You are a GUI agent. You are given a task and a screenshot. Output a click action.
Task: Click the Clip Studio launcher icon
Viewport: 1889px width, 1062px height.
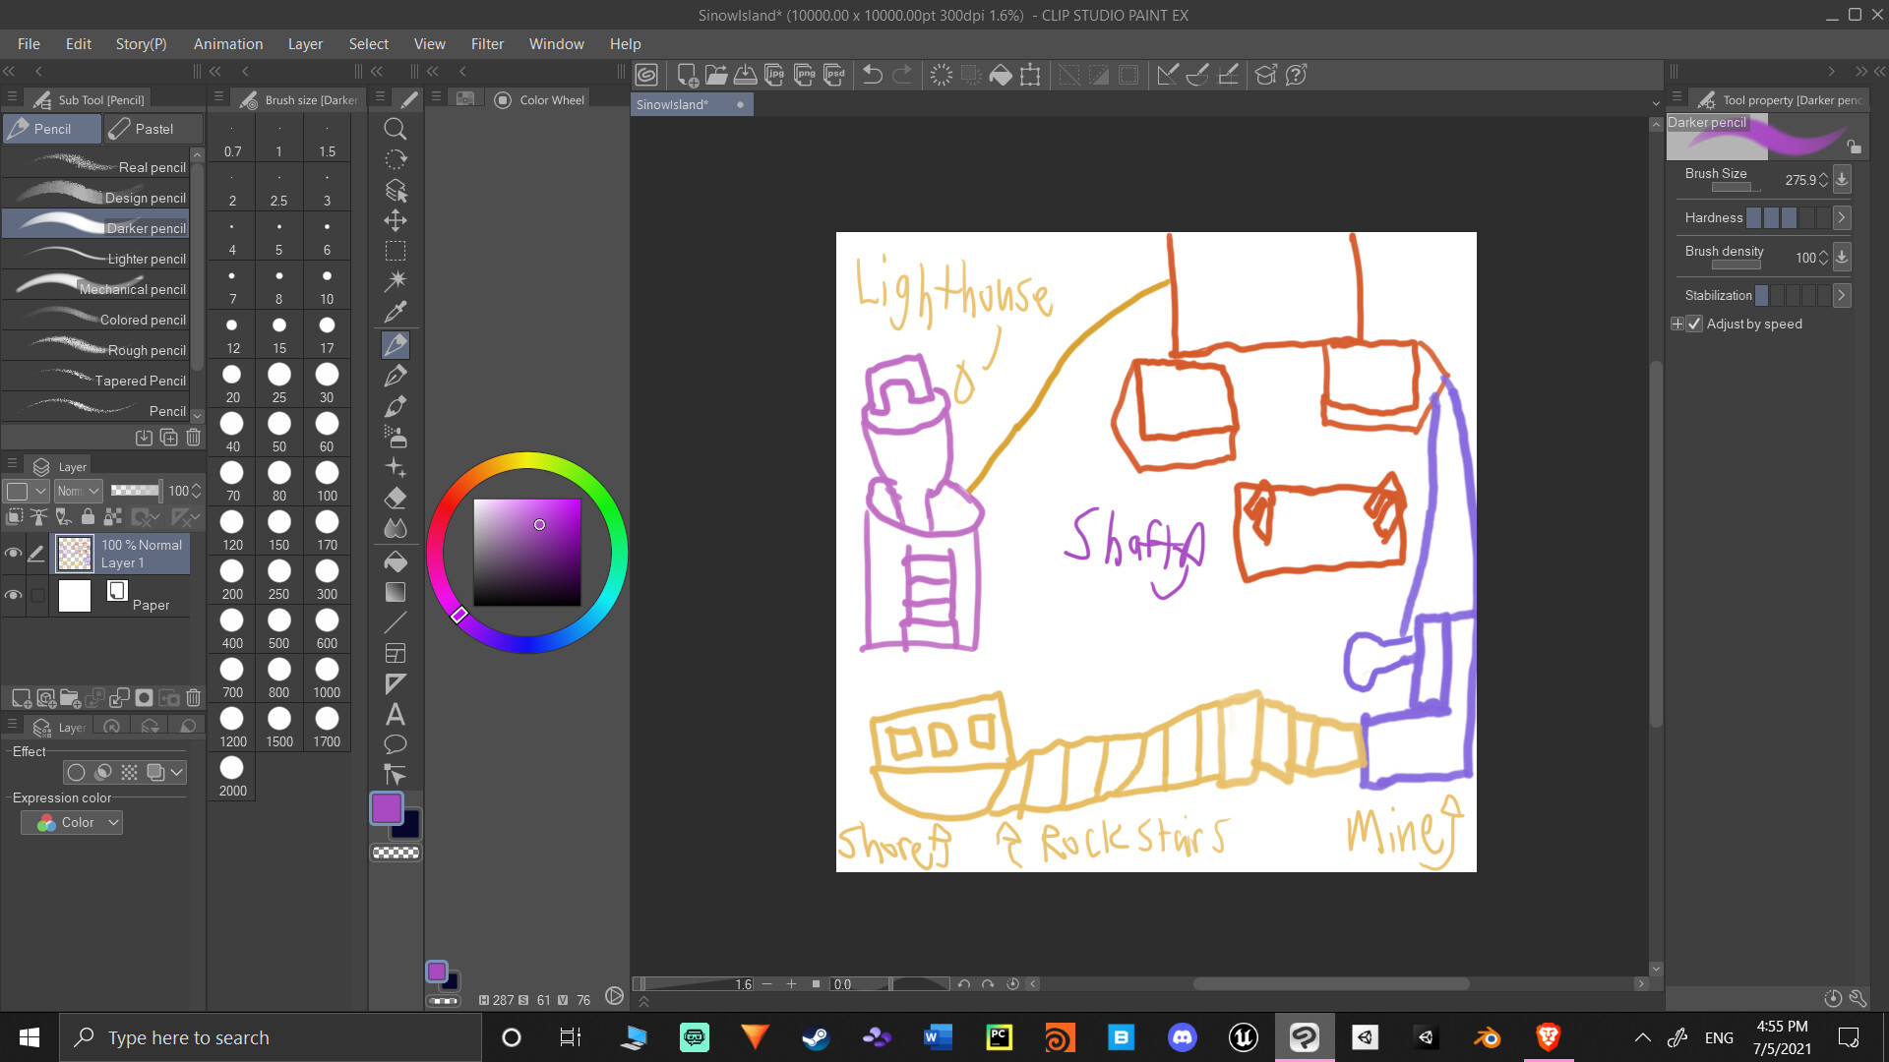pos(646,75)
